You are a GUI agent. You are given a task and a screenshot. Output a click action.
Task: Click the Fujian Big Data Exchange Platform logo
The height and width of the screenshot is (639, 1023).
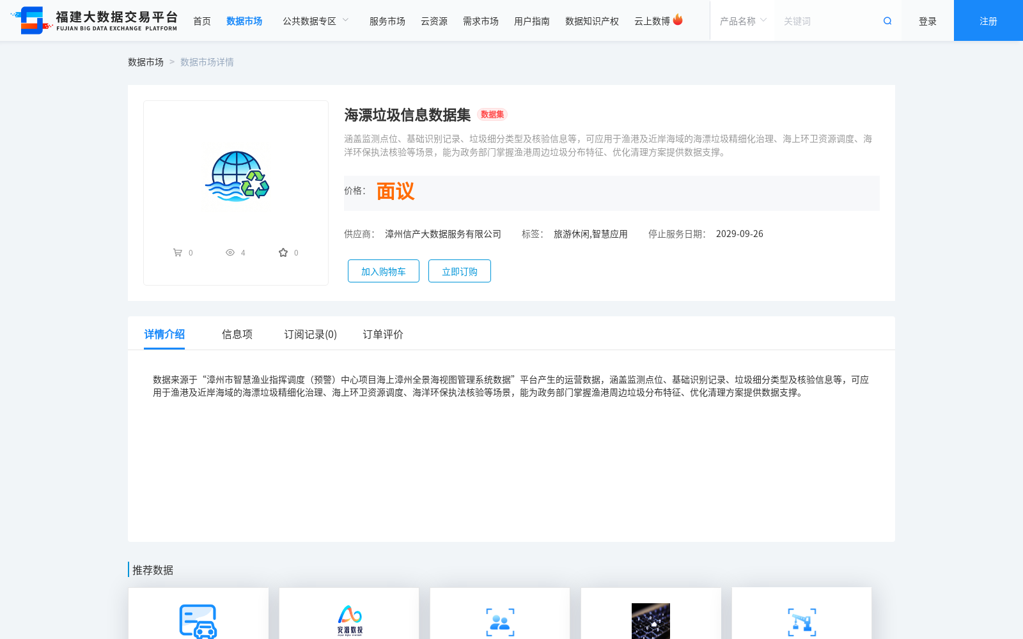[x=95, y=20]
